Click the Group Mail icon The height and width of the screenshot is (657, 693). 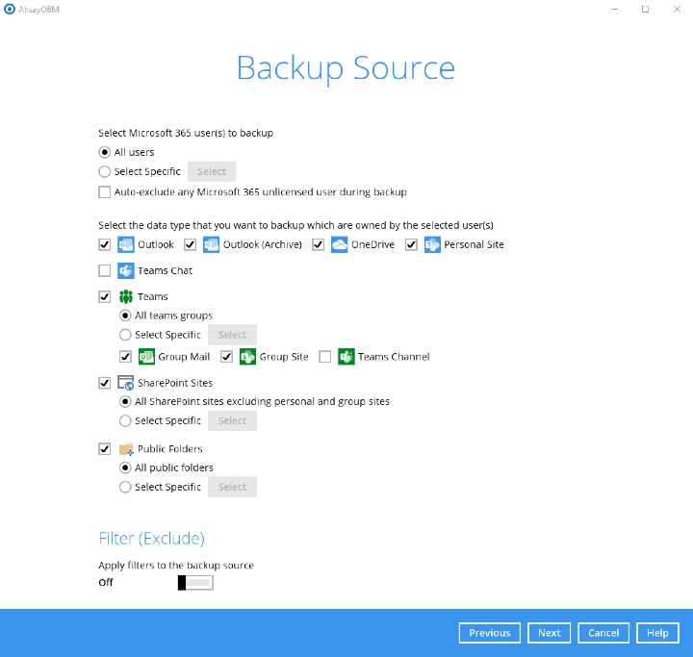click(x=147, y=357)
